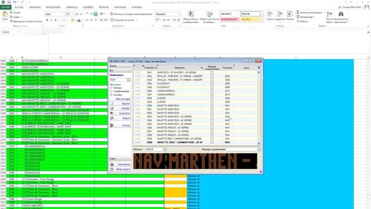Viewport: 371px width, 209px height.
Task: Open the Message complémentaire dropdown
Action: click(259, 150)
